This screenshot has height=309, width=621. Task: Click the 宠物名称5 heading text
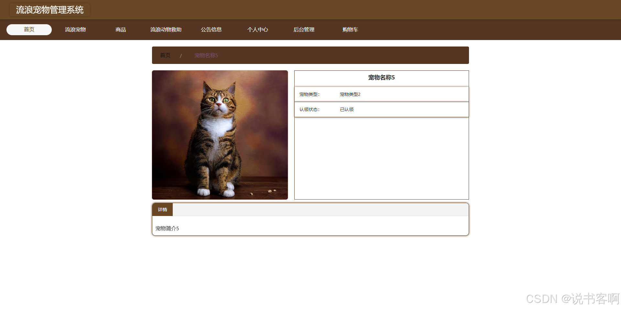pos(382,77)
